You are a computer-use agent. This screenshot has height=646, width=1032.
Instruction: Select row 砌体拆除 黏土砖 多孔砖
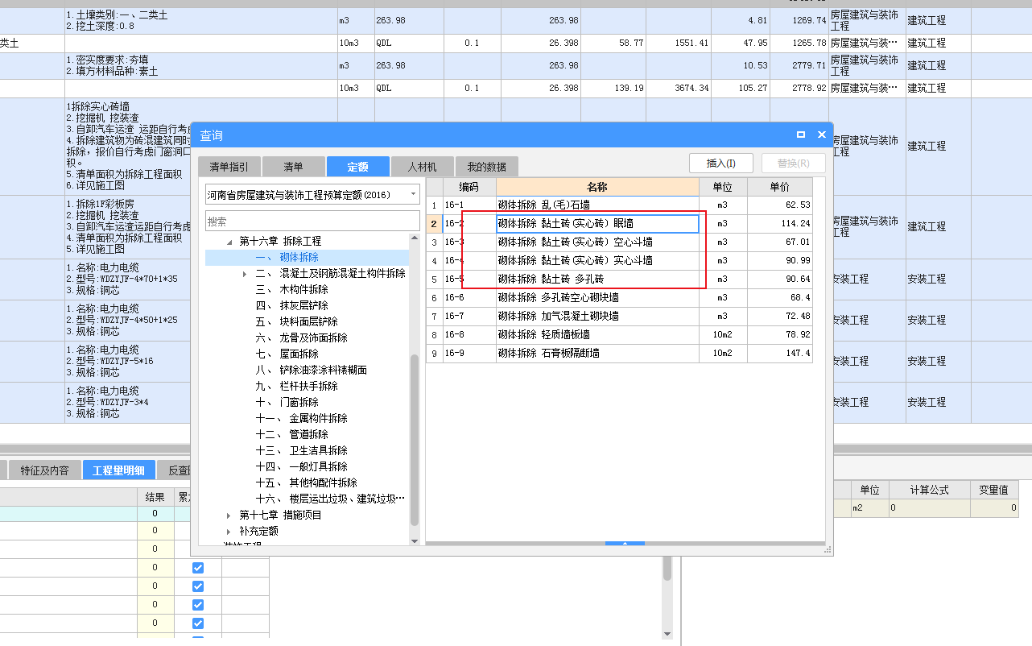pyautogui.click(x=619, y=279)
